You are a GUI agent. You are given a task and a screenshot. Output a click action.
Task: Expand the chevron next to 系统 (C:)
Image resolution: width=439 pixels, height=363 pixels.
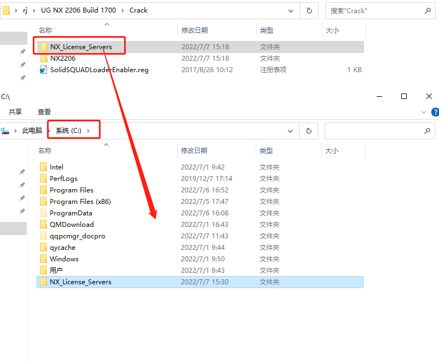[x=87, y=130]
